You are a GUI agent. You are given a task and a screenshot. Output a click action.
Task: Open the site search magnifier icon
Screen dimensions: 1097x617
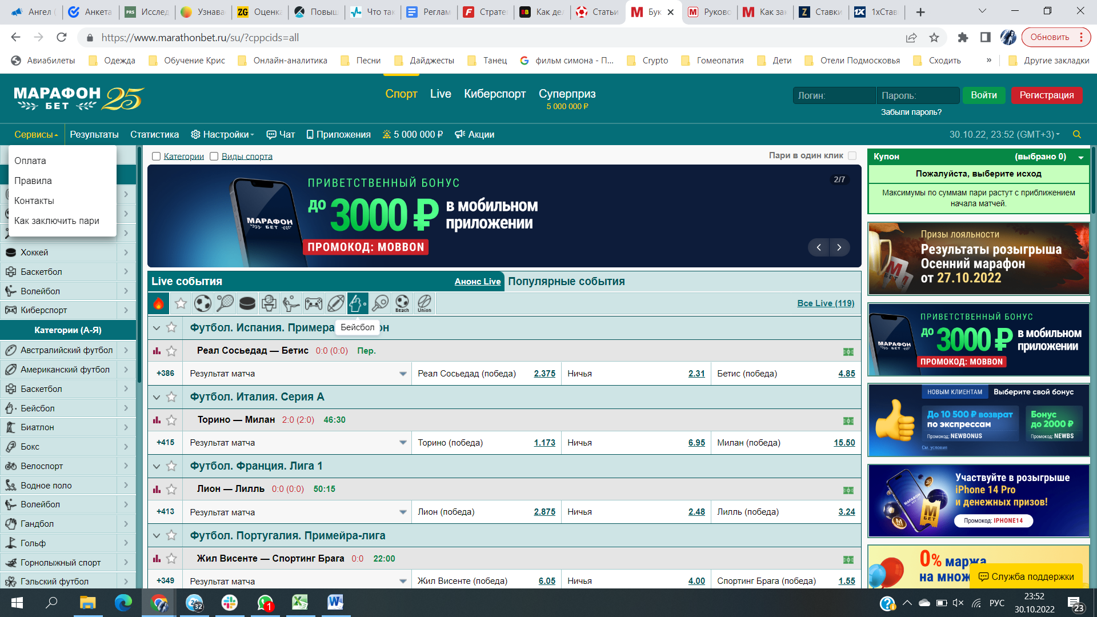(x=1077, y=134)
